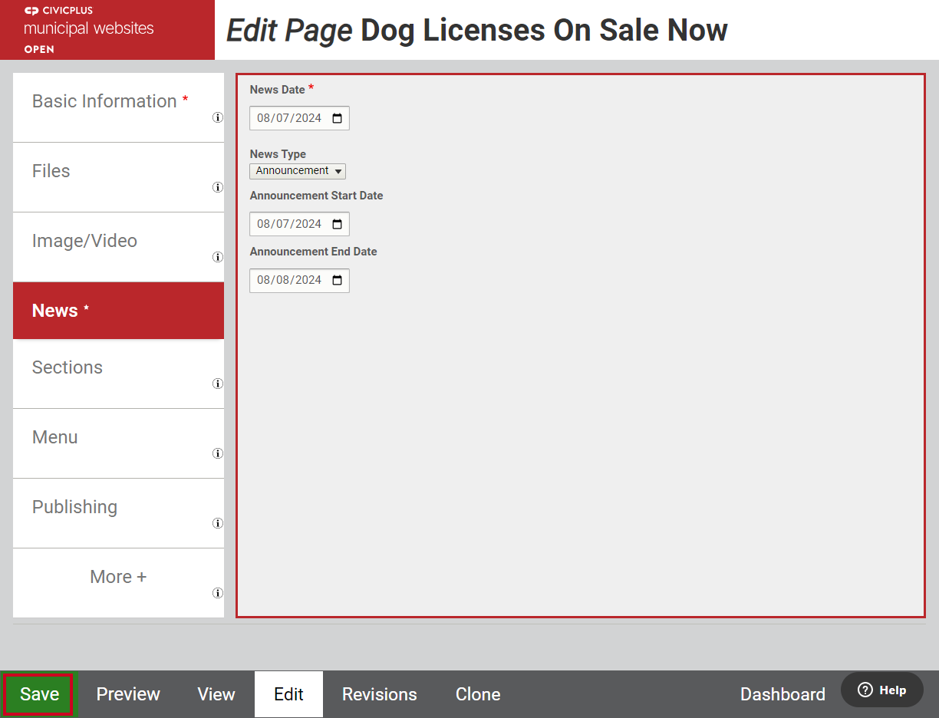Click the News Type label
The height and width of the screenshot is (718, 939).
coord(278,154)
